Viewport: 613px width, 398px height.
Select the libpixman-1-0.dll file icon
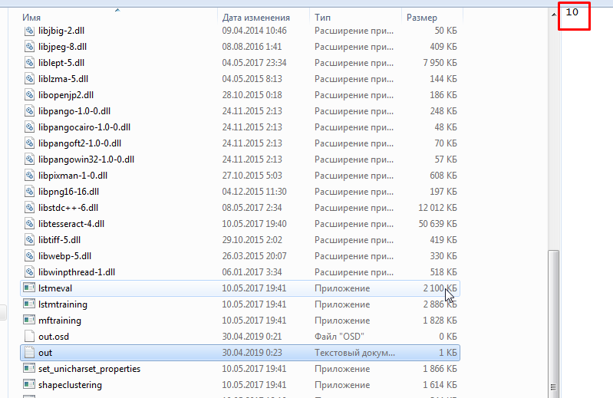coord(29,176)
